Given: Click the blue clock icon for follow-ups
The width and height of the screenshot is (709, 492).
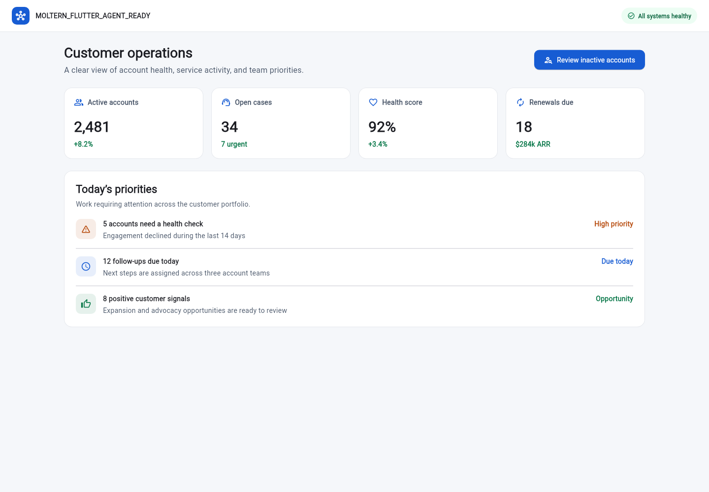Looking at the screenshot, I should click(86, 267).
